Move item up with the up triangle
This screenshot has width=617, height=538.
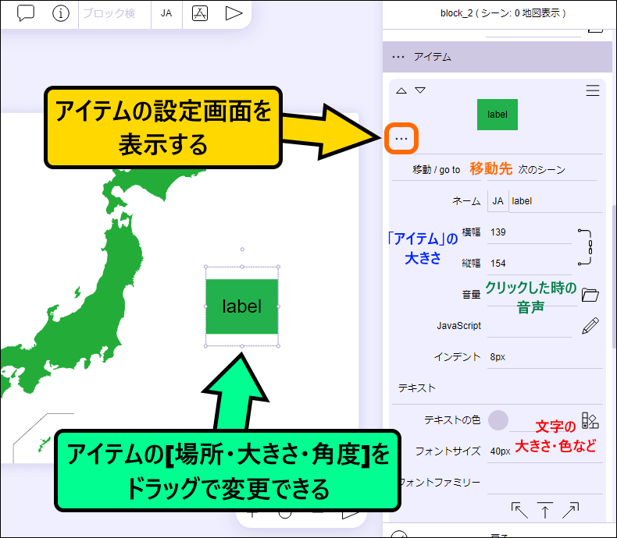pos(401,90)
